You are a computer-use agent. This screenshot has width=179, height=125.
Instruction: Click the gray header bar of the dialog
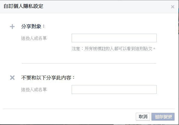pos(89,6)
